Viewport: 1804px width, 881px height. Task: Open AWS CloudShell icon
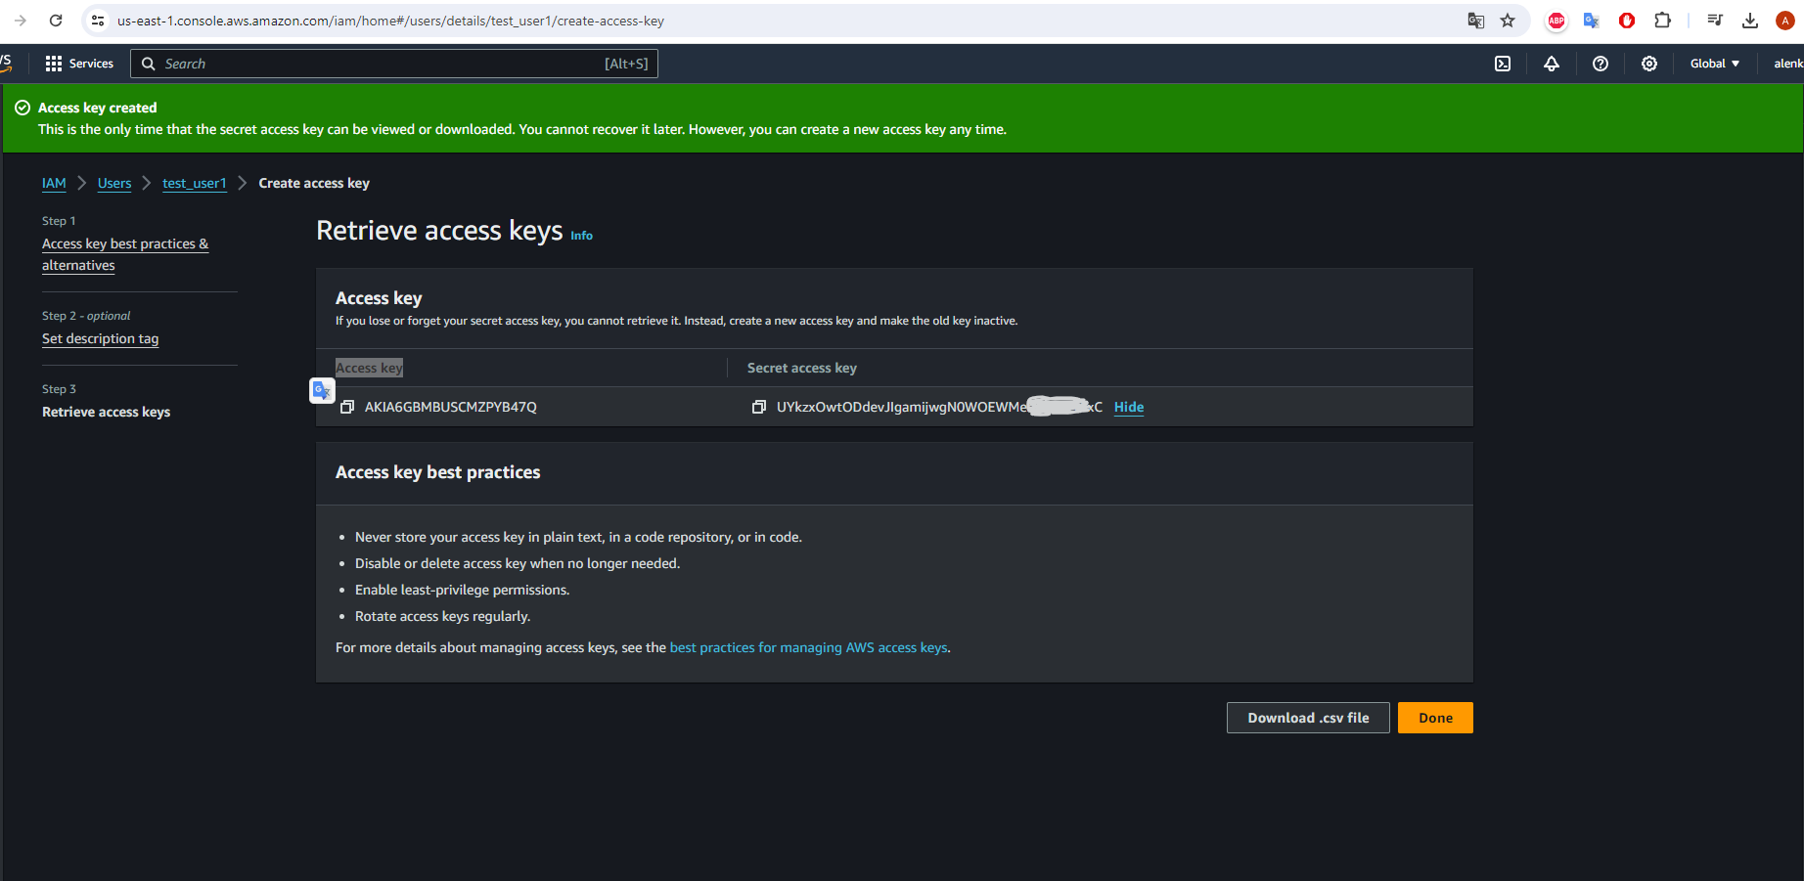pos(1503,64)
